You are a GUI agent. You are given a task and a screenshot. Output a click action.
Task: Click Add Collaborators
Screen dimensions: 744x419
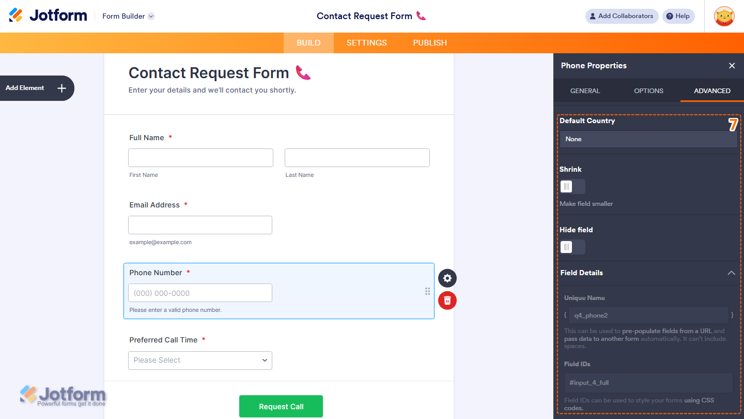[622, 16]
